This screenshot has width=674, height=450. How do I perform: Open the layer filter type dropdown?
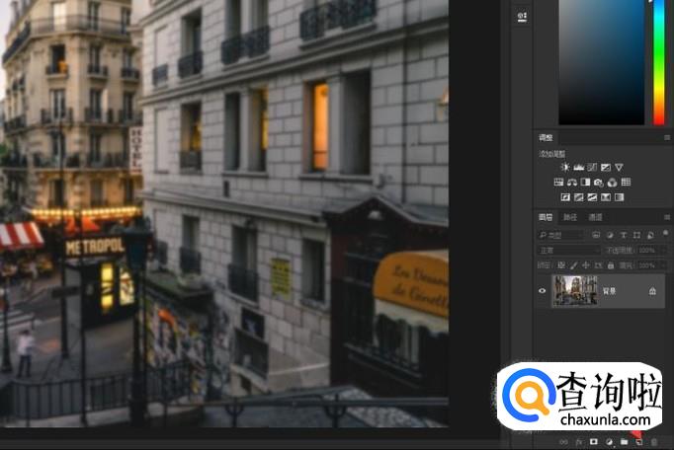click(x=561, y=235)
